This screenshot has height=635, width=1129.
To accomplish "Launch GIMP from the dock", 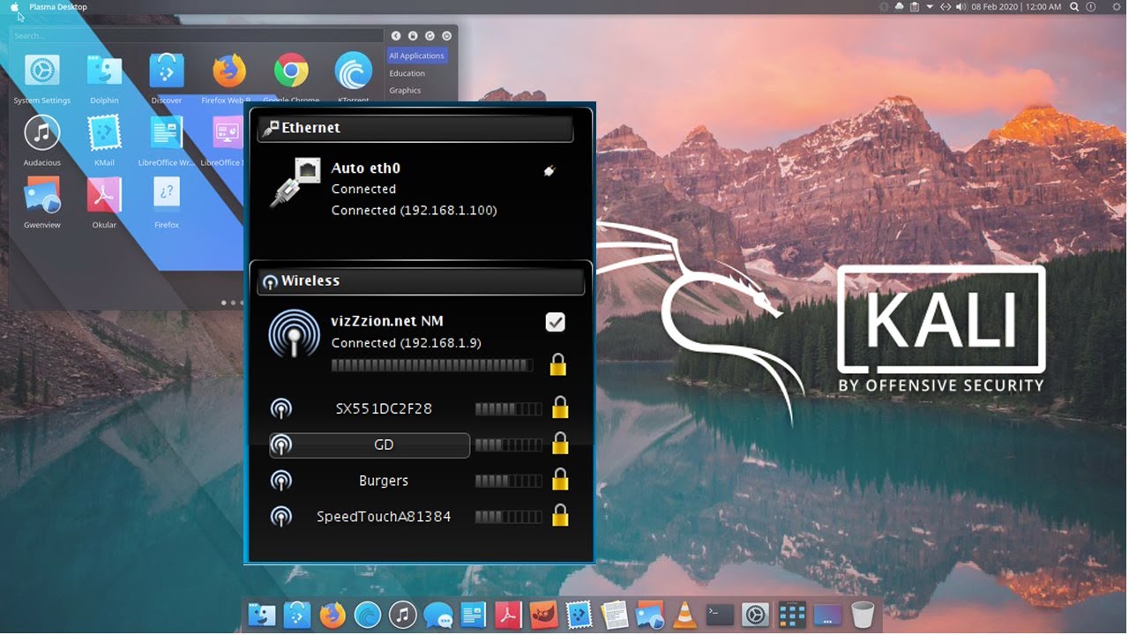I will coord(543,614).
